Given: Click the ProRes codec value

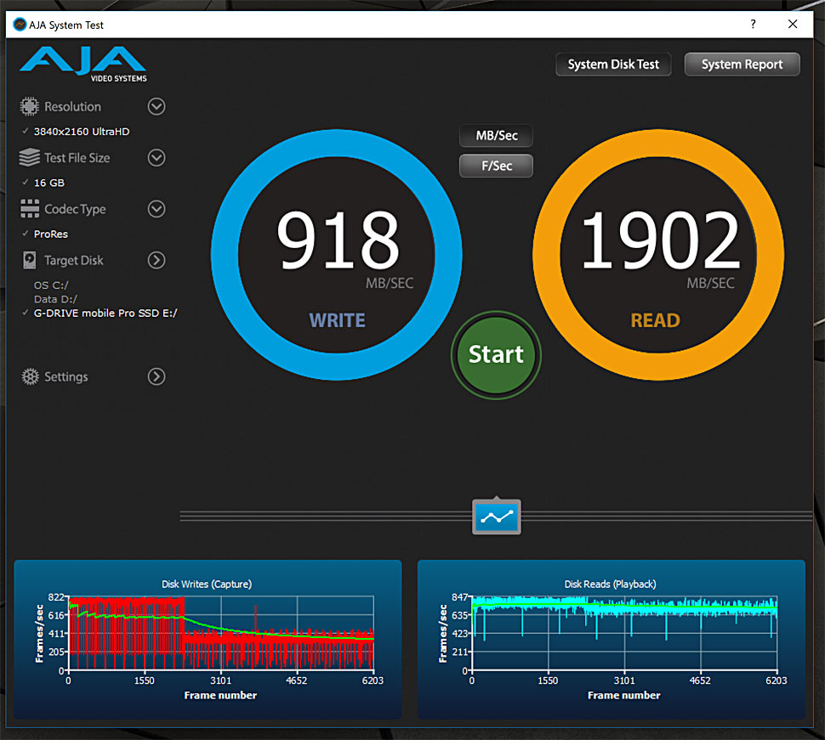Looking at the screenshot, I should click(x=50, y=234).
